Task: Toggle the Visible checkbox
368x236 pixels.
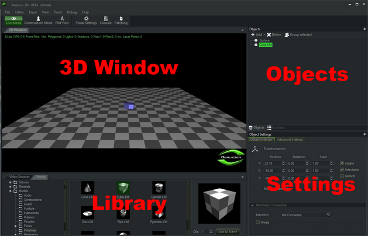Action: click(342, 164)
